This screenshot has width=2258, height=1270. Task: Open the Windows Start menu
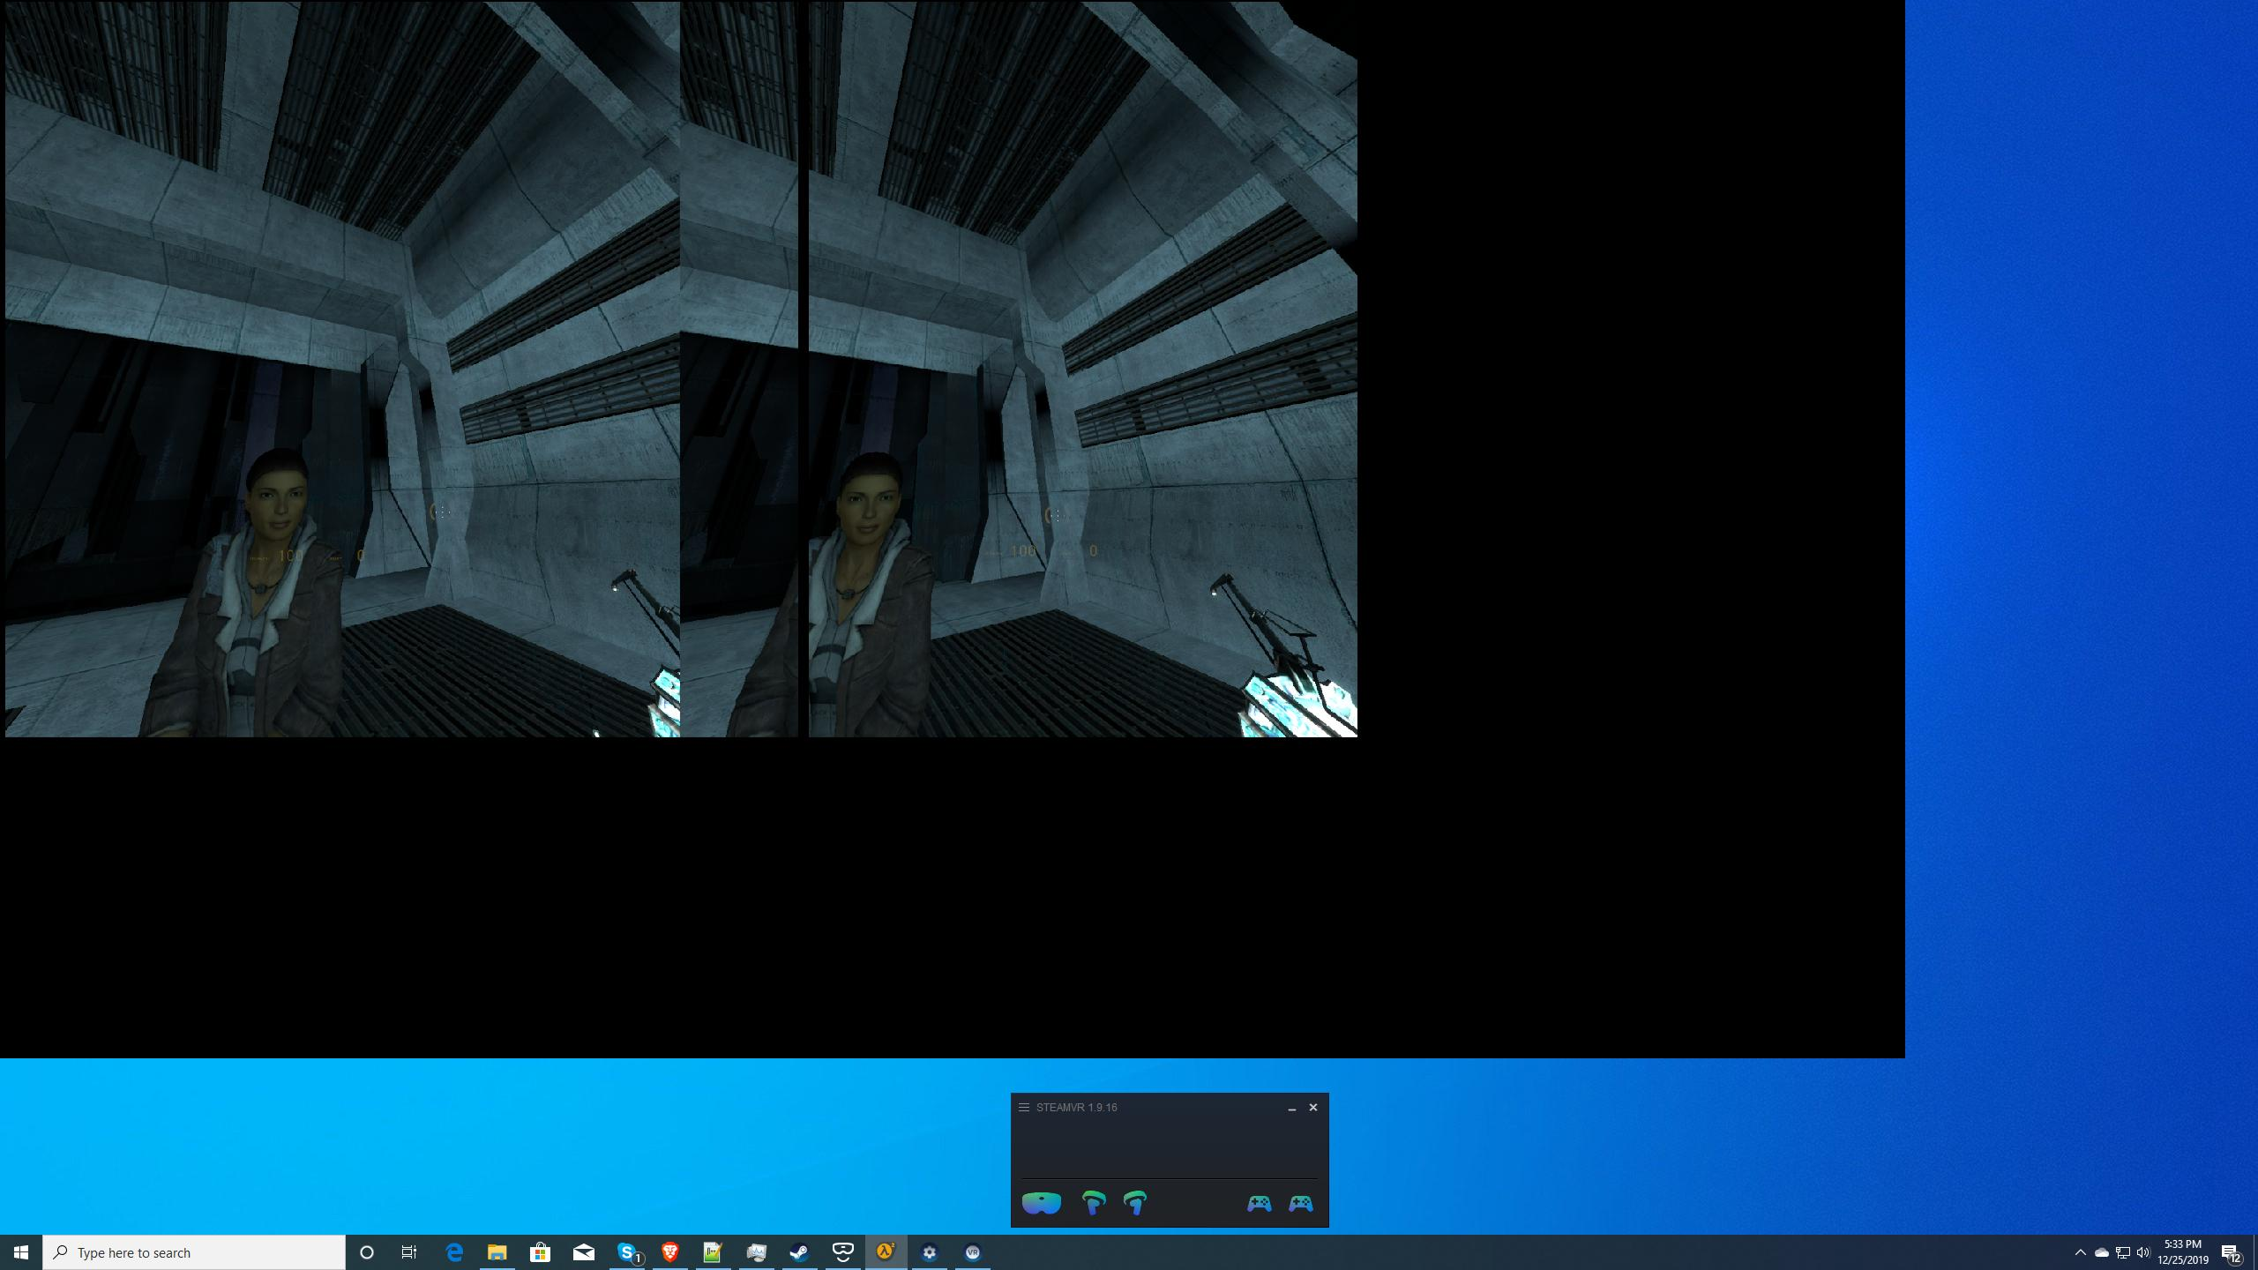21,1252
